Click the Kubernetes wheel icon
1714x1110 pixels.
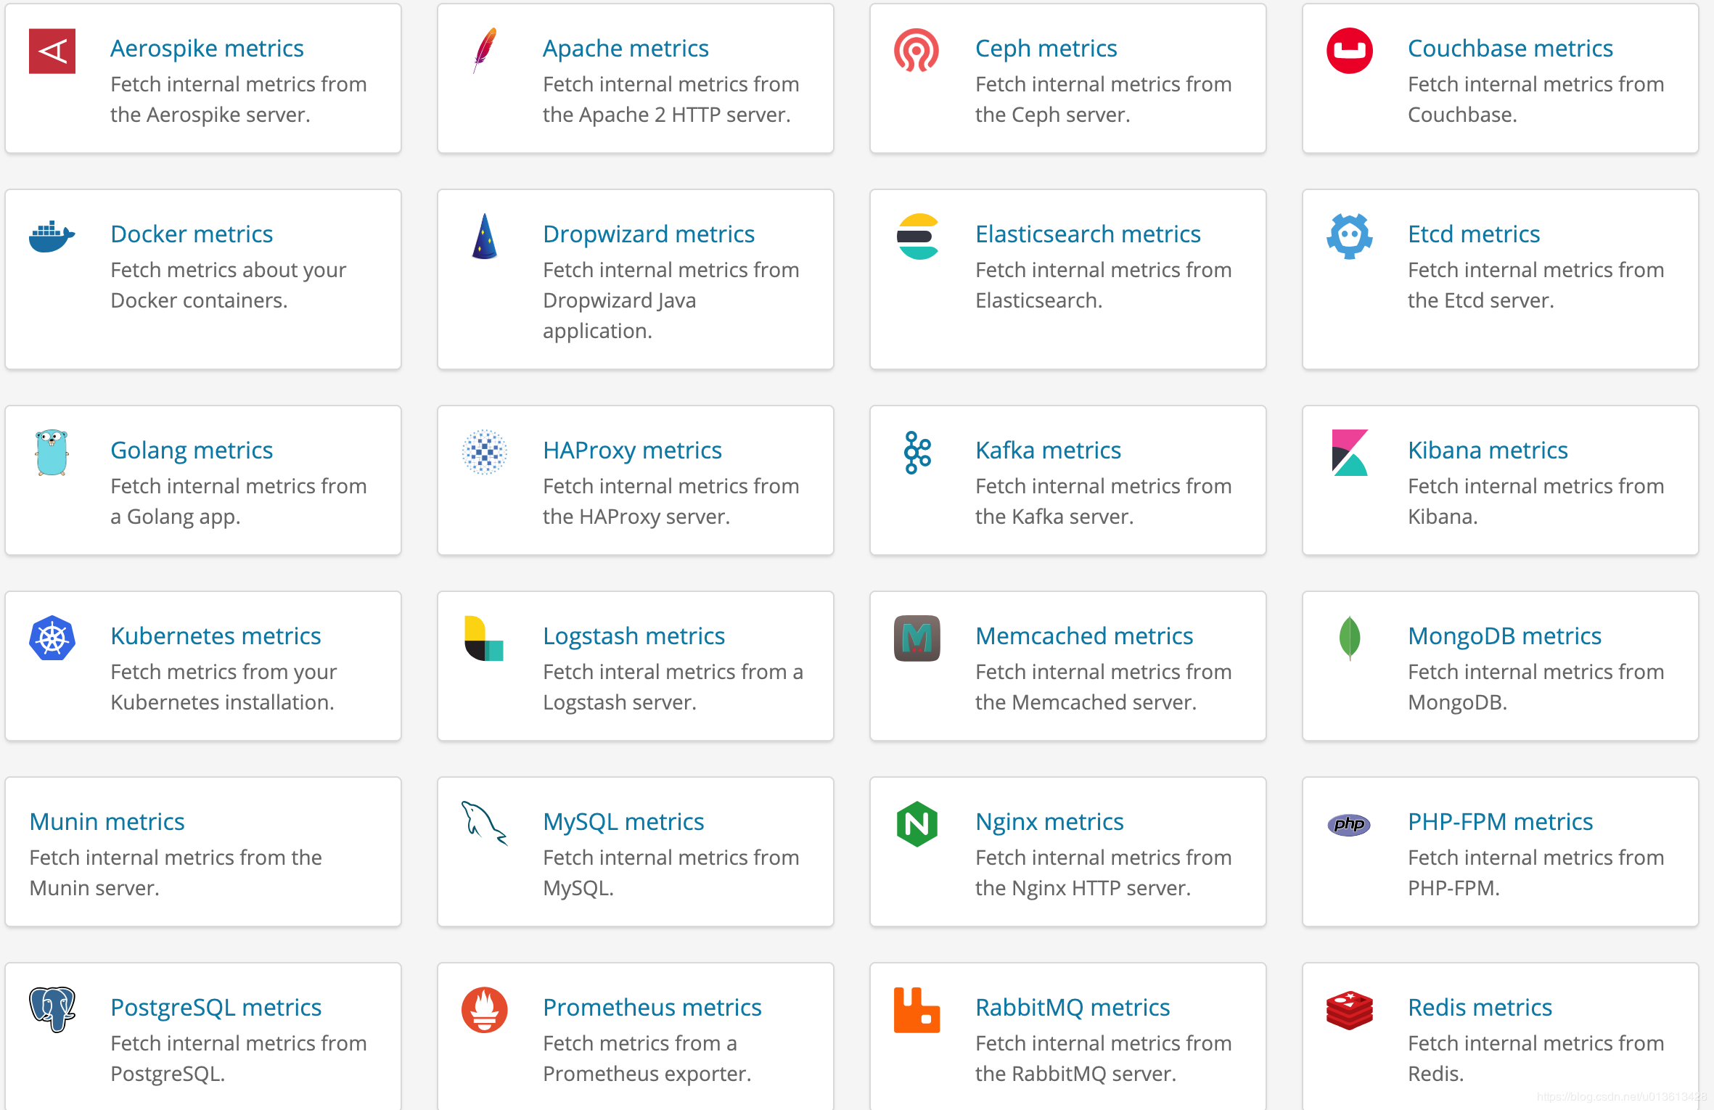click(52, 638)
